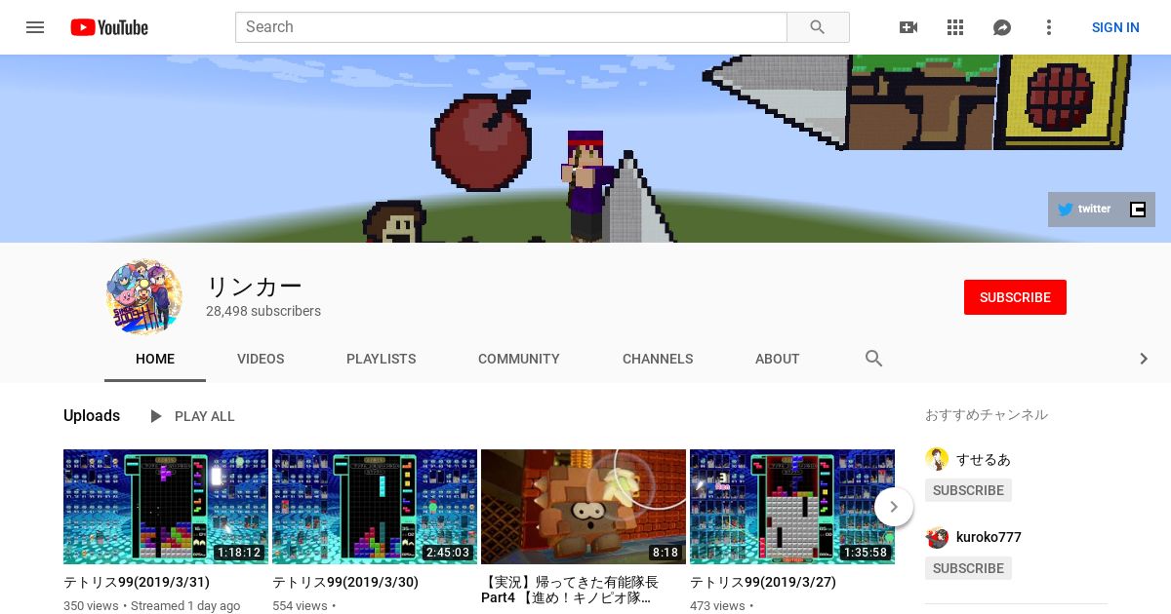The height and width of the screenshot is (614, 1171).
Task: Click the リンカー channel avatar
Action: (143, 296)
